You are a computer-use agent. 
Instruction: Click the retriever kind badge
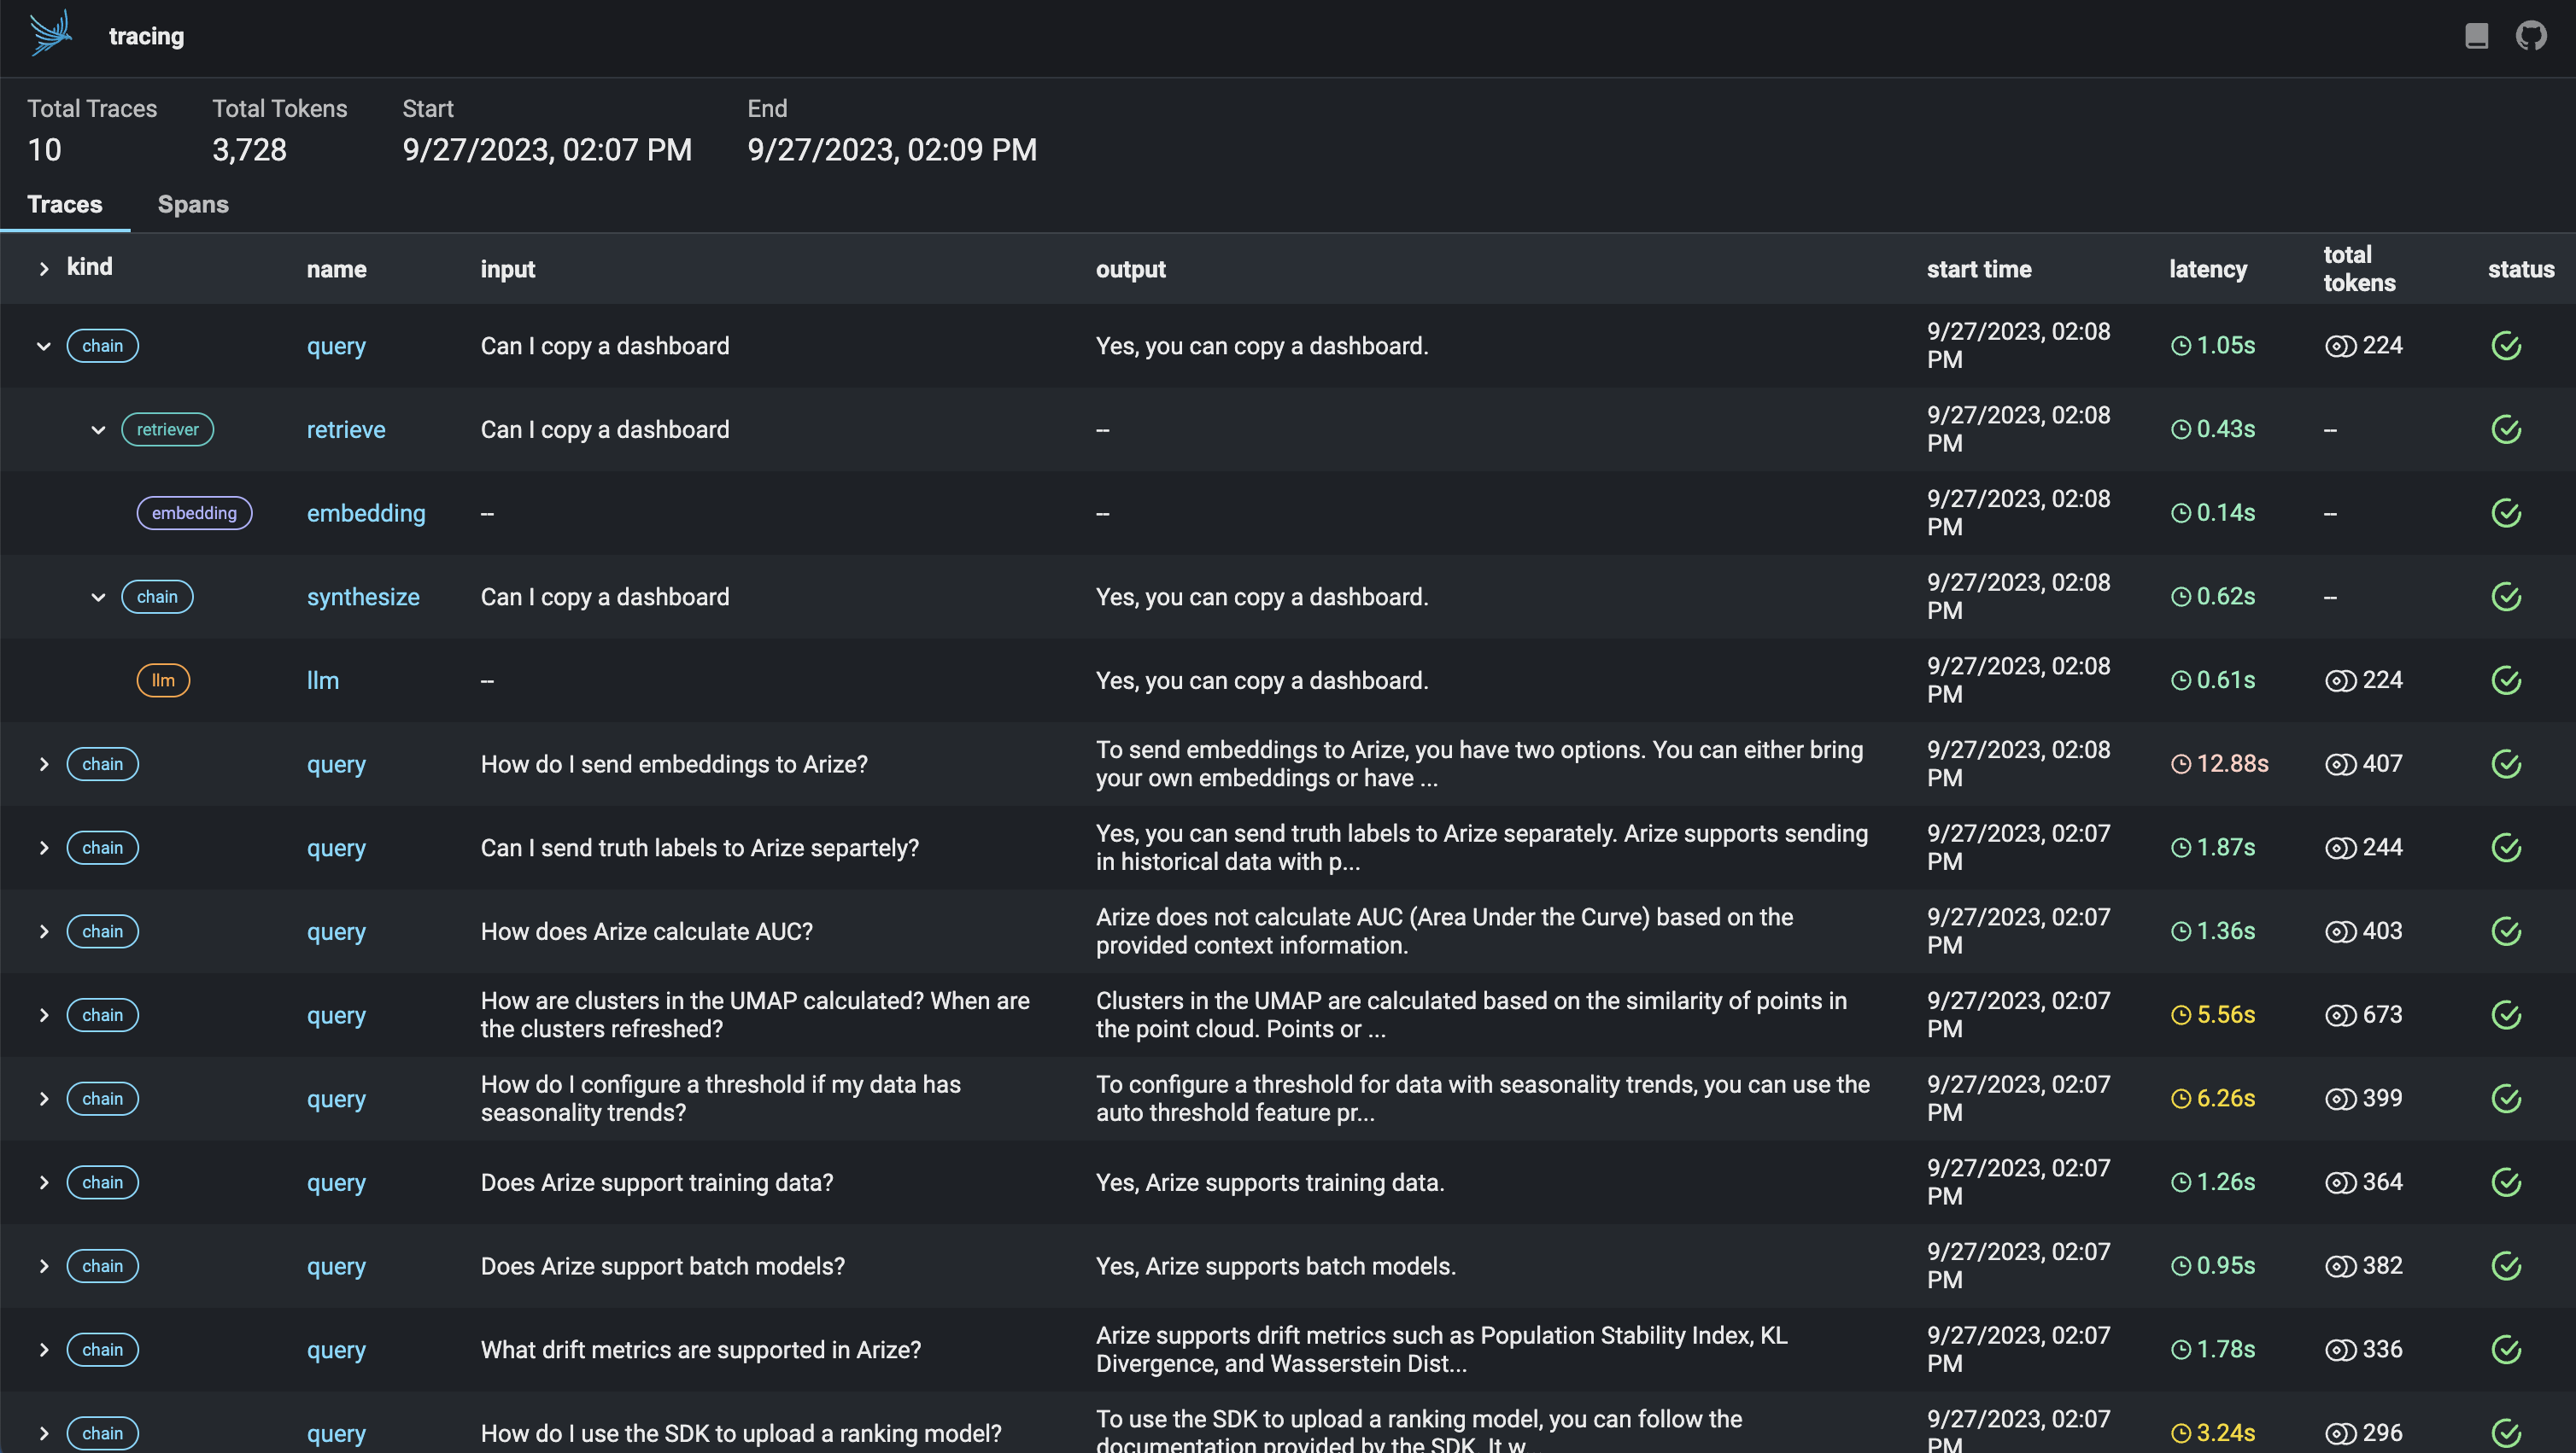point(167,429)
